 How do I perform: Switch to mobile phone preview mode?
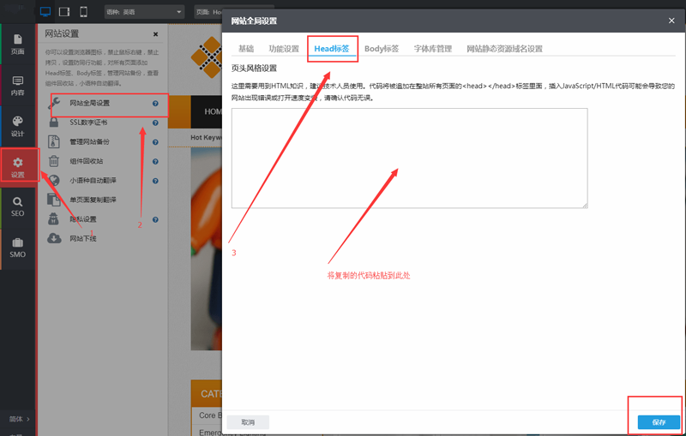(83, 12)
